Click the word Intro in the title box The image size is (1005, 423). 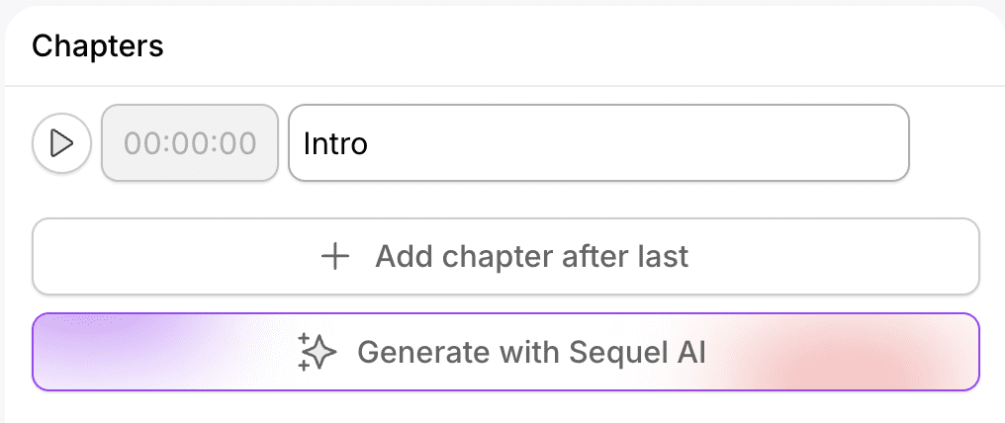coord(335,144)
